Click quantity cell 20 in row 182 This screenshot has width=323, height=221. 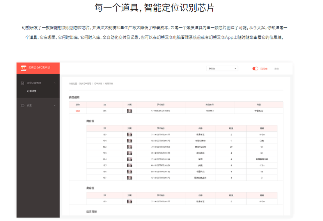click(231, 147)
